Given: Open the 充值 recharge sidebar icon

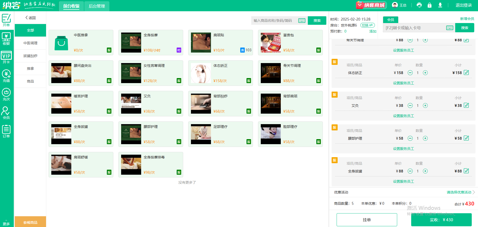Looking at the screenshot, I should coord(6,76).
